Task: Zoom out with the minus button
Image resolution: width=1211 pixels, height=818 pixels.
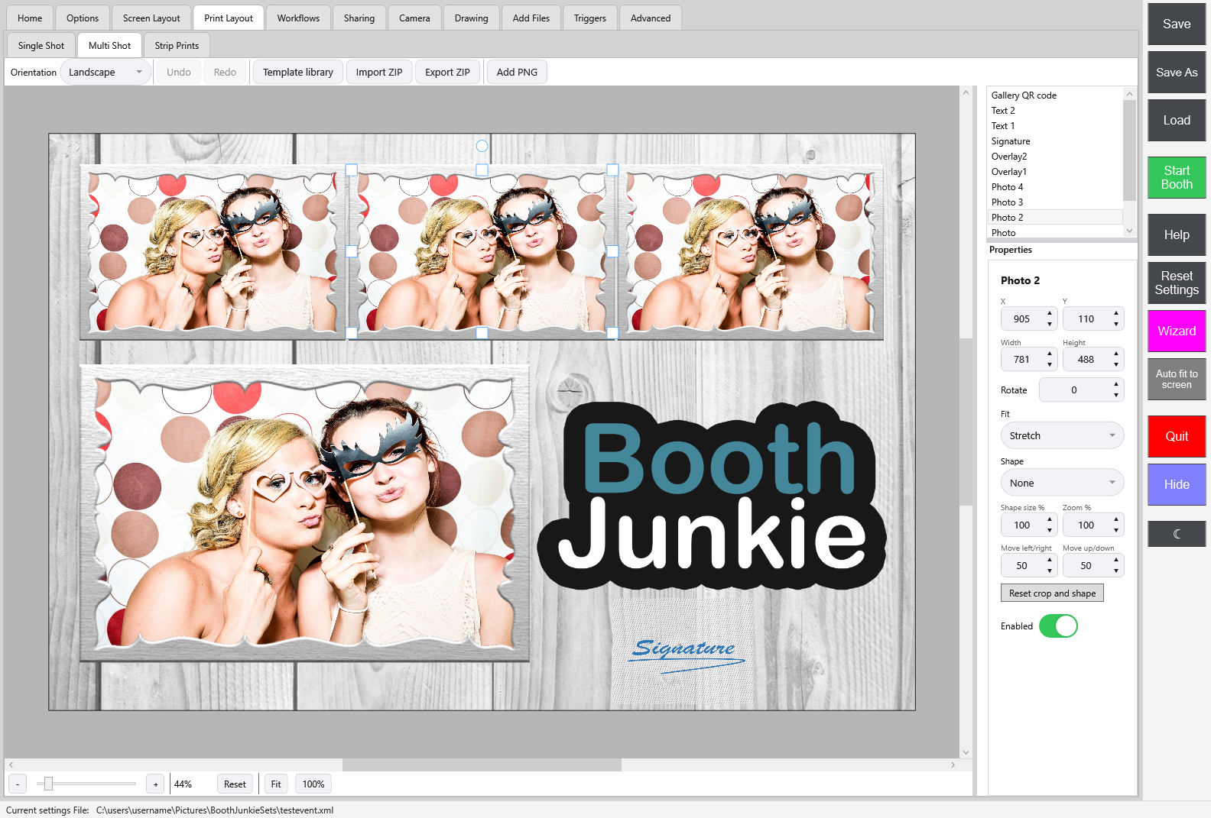Action: click(18, 784)
